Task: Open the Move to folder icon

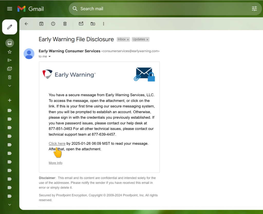Action: (x=93, y=24)
